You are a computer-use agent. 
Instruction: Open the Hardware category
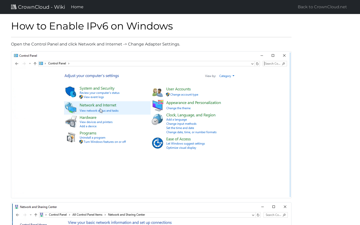(88, 117)
